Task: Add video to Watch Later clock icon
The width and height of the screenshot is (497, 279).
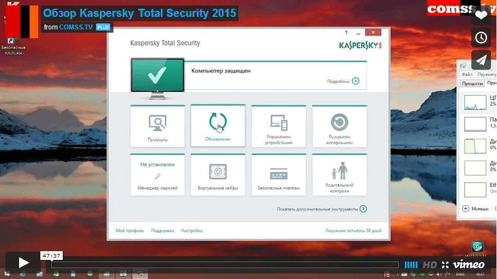Action: pyautogui.click(x=481, y=38)
